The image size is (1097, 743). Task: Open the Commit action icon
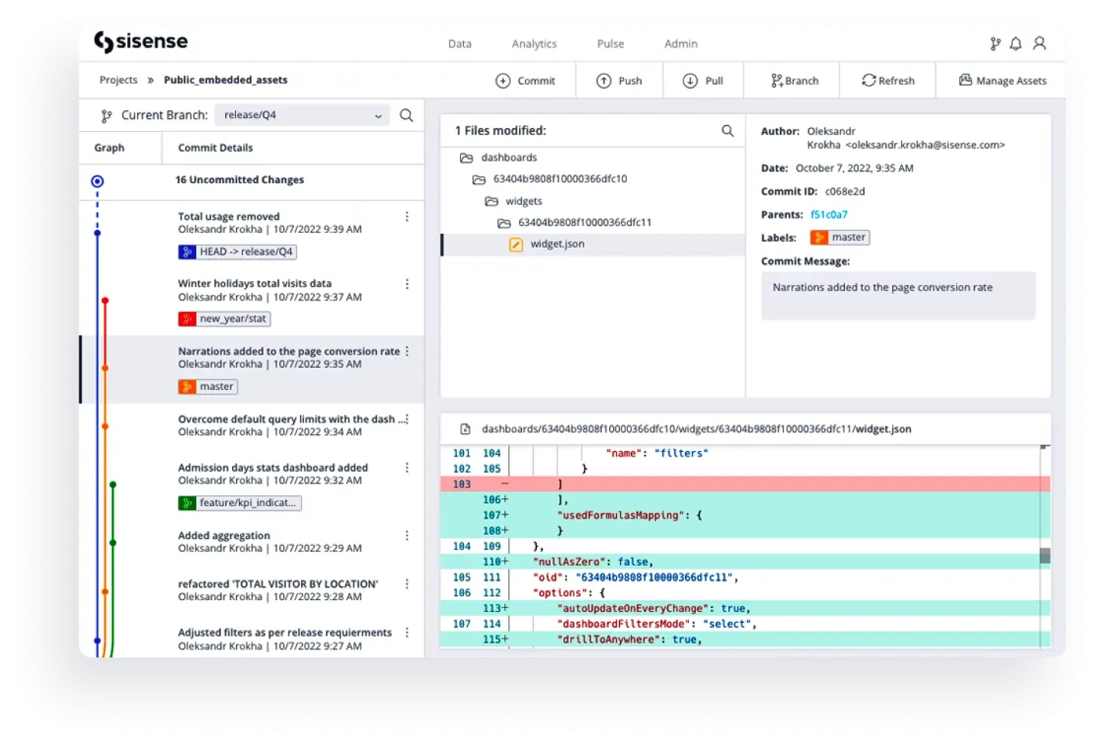tap(503, 80)
